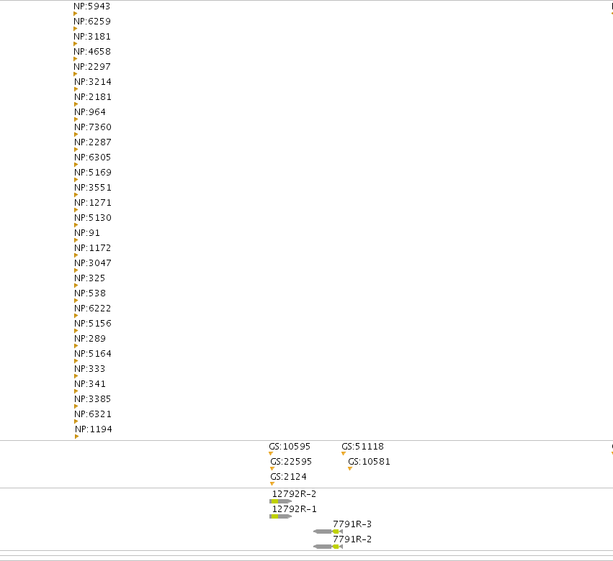Screen dimensions: 613x561
Task: Open the NP:3047 feature
Action: pyautogui.click(x=93, y=263)
